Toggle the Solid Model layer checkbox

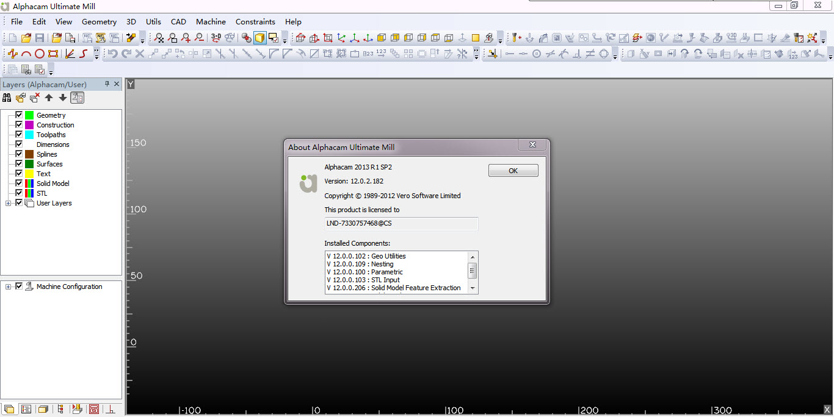point(19,183)
